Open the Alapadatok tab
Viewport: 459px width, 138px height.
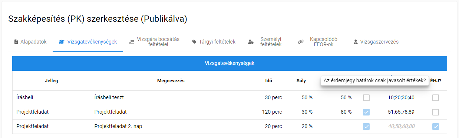pyautogui.click(x=30, y=42)
